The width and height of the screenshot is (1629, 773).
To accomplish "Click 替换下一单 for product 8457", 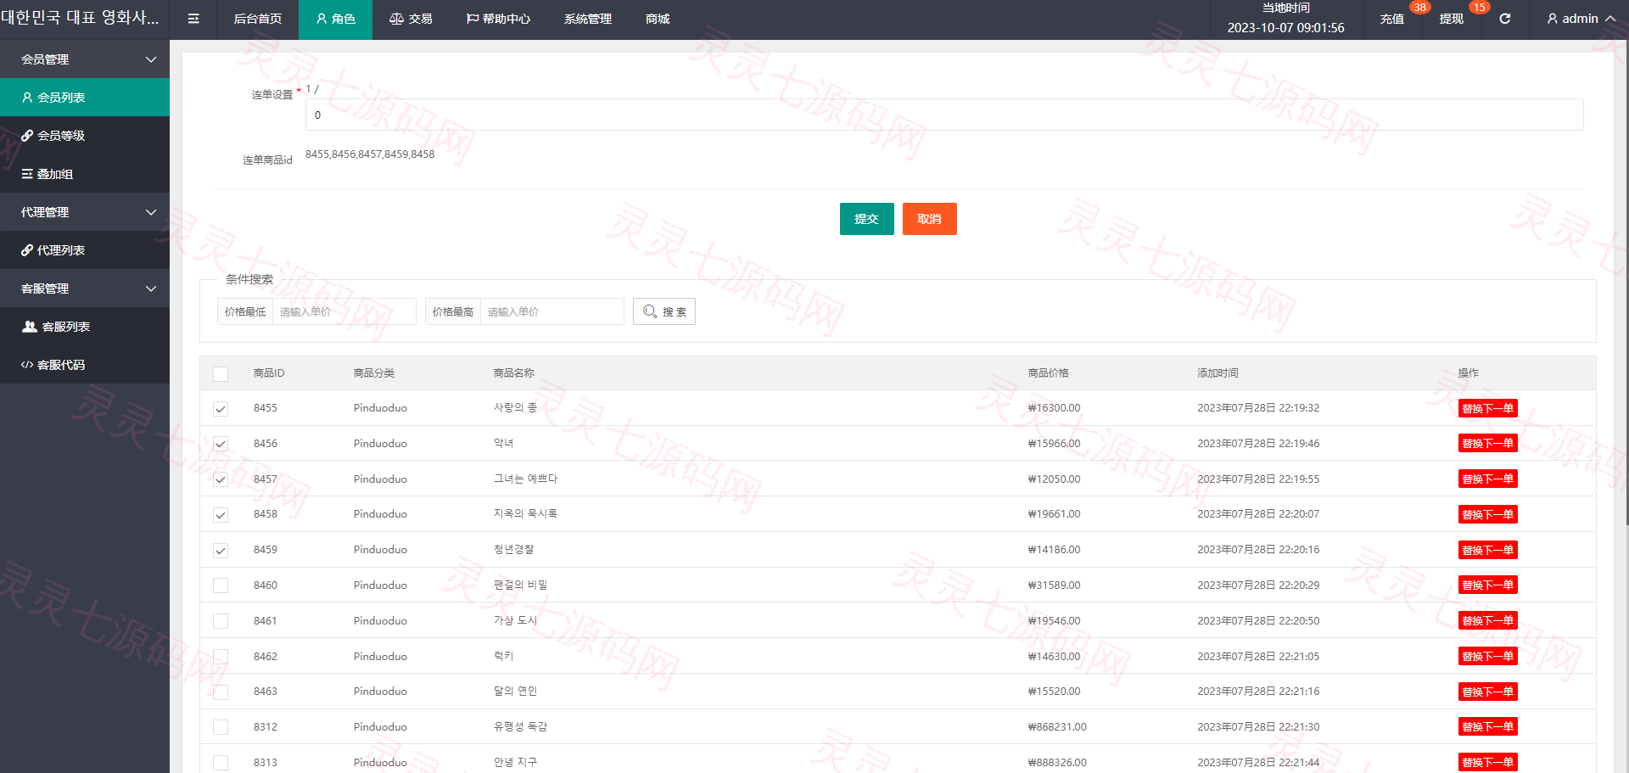I will pos(1487,479).
